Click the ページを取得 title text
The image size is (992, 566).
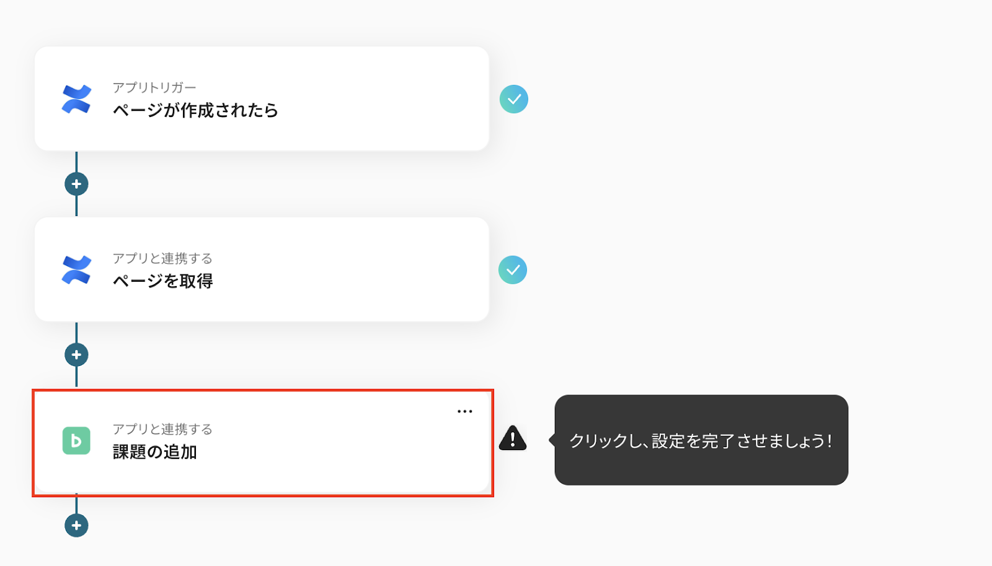(163, 281)
